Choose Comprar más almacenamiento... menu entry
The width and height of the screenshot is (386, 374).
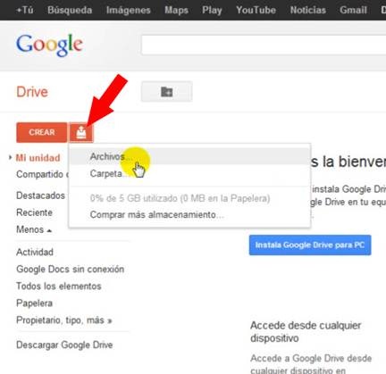point(189,214)
